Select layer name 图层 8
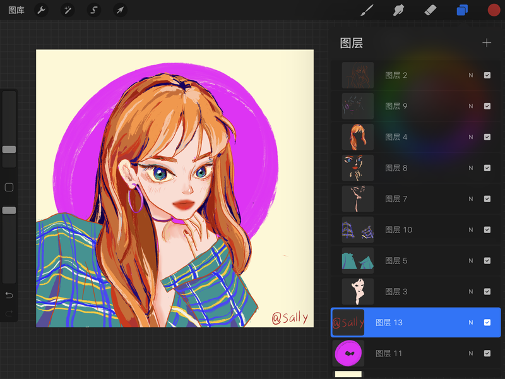Image resolution: width=505 pixels, height=379 pixels. (x=396, y=168)
